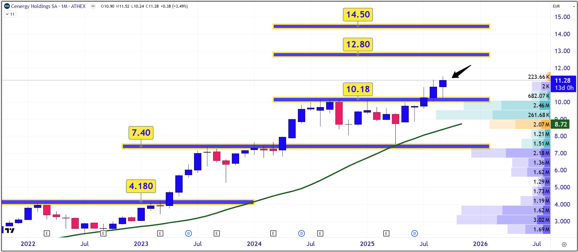The width and height of the screenshot is (578, 252).
Task: Click the TradingView logo in chart corner
Action: click(10, 230)
